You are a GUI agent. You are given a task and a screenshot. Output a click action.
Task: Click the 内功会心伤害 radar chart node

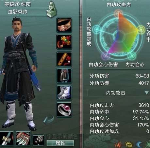(106, 56)
